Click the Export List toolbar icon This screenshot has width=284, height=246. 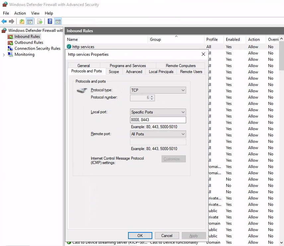[x=40, y=21]
